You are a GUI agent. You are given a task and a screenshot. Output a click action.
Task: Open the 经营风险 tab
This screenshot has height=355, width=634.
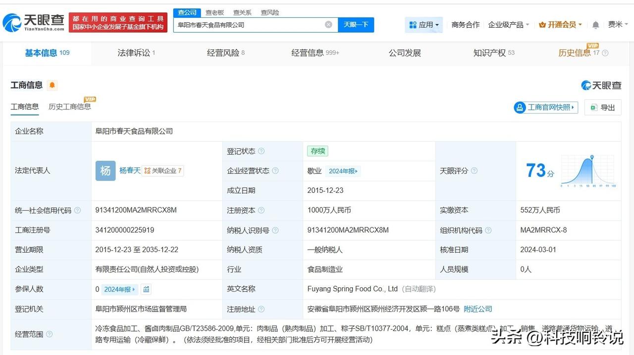pos(226,53)
